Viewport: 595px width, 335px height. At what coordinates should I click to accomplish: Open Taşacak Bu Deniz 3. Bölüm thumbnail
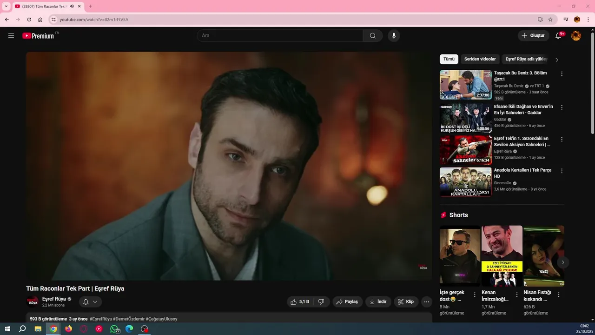(466, 85)
